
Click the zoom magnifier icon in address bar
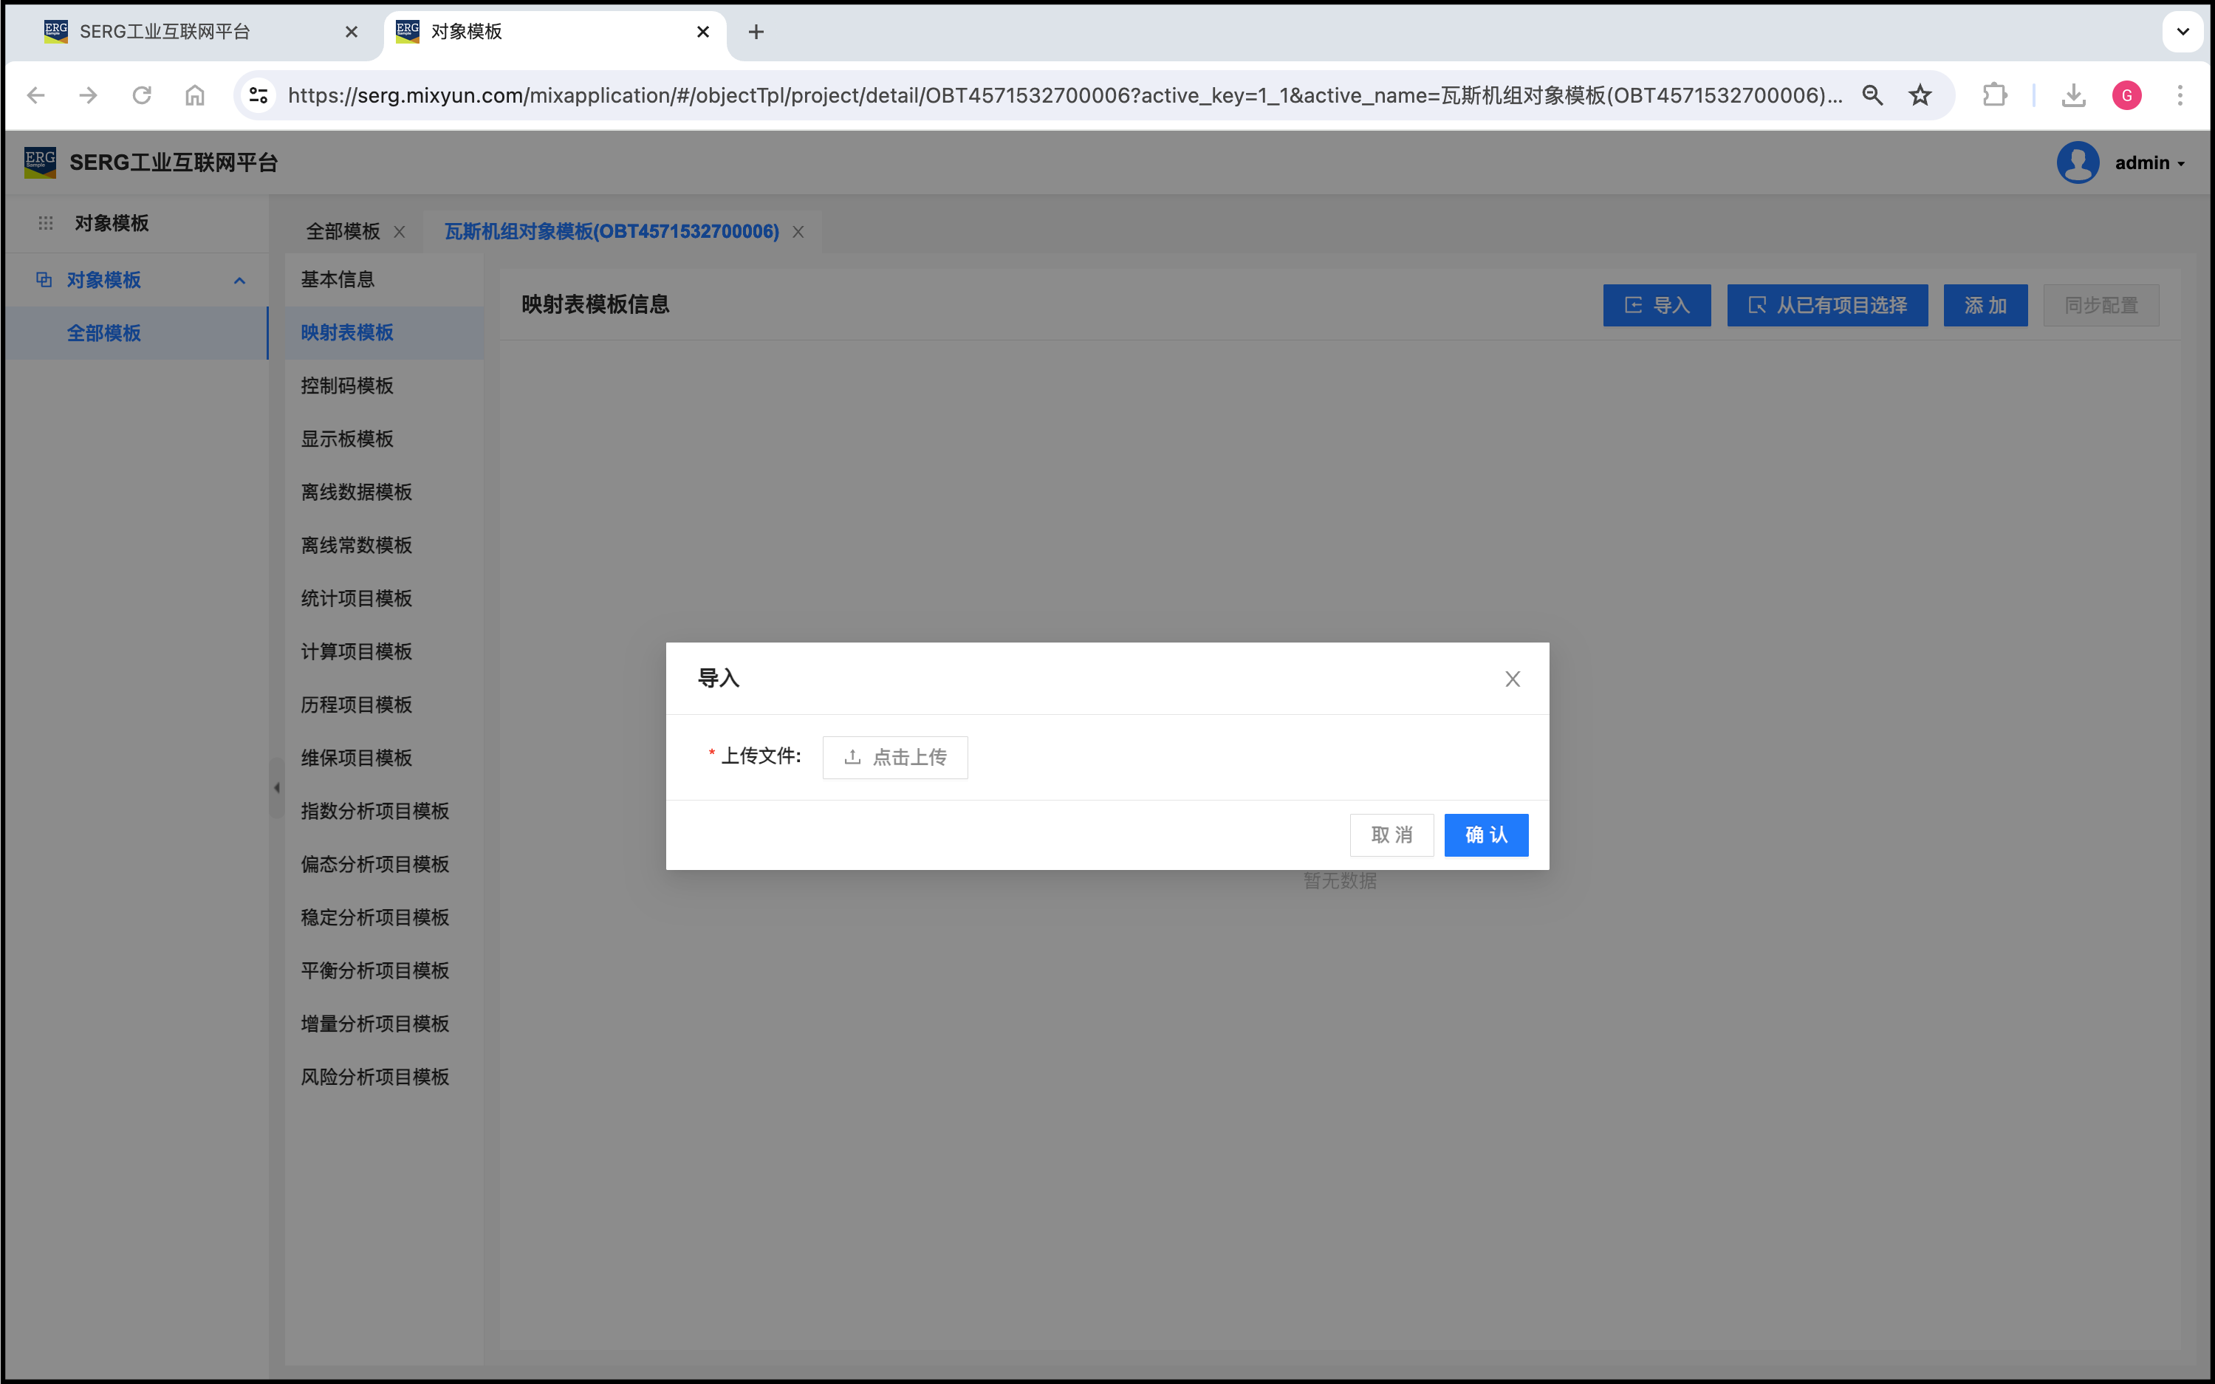[1873, 95]
